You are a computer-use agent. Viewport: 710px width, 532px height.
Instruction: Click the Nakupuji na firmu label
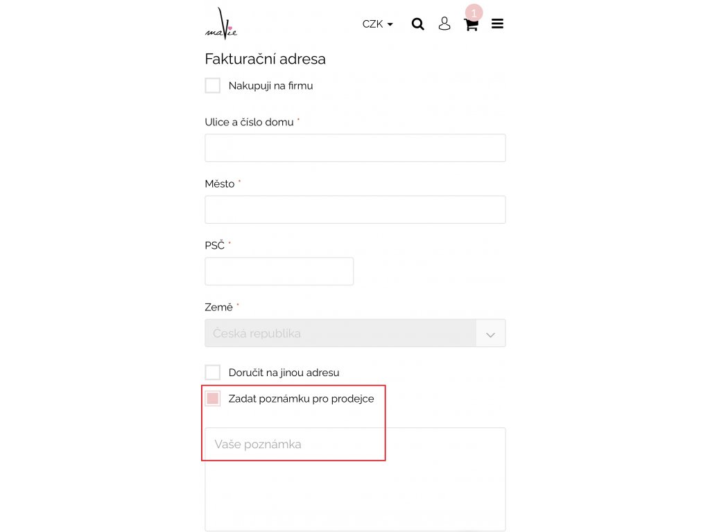270,86
